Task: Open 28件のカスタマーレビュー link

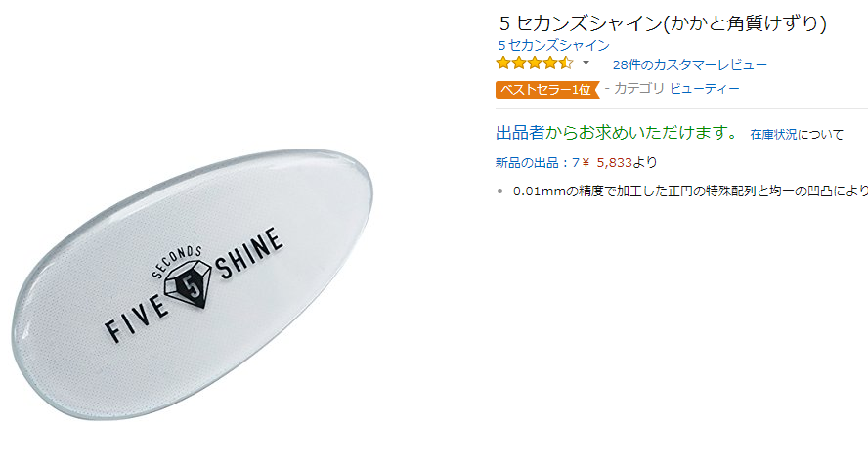Action: pos(690,64)
